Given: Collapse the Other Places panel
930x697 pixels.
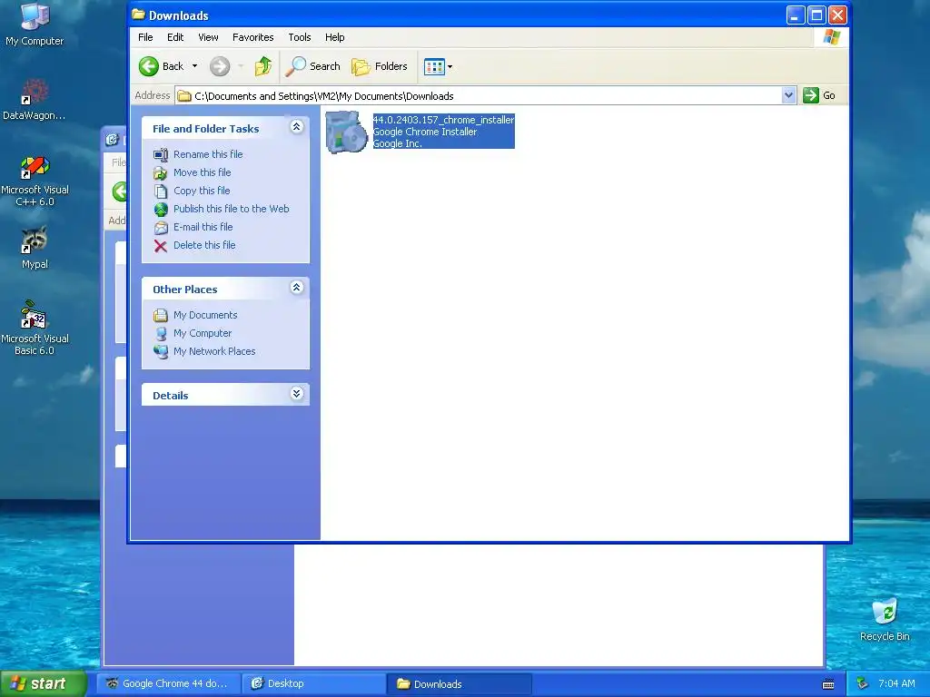Looking at the screenshot, I should [x=297, y=288].
